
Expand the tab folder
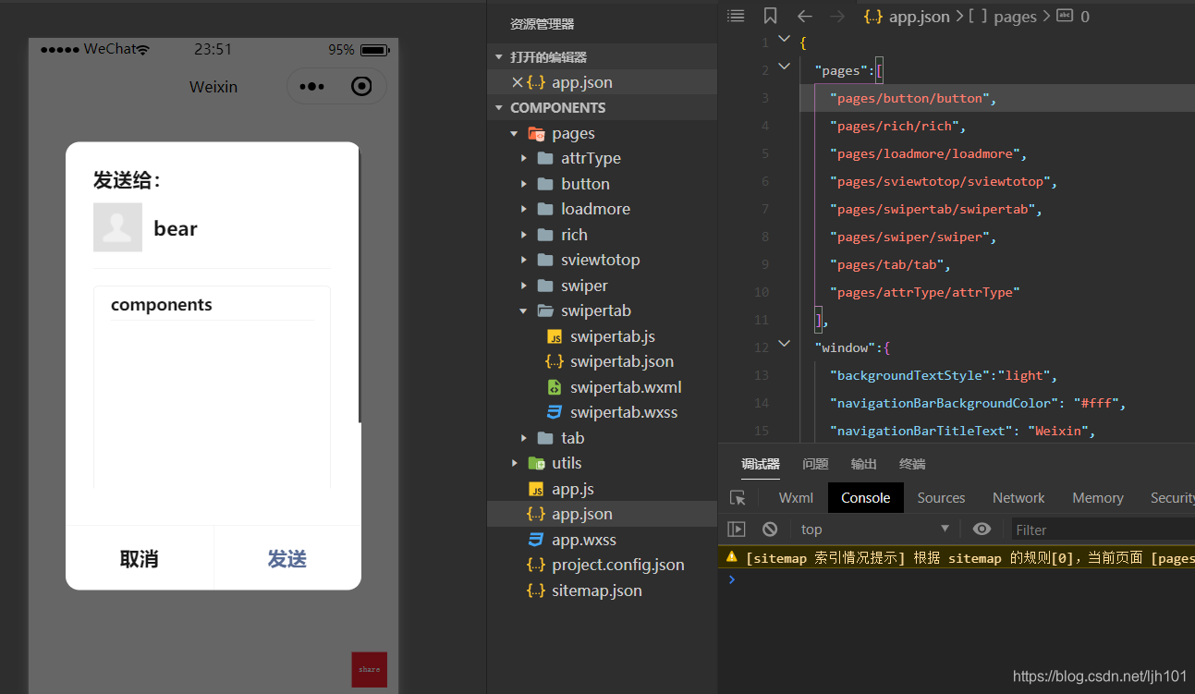tap(524, 438)
